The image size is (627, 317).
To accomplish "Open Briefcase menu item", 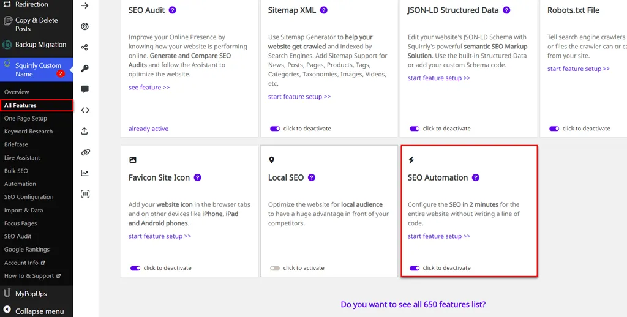I will [16, 144].
